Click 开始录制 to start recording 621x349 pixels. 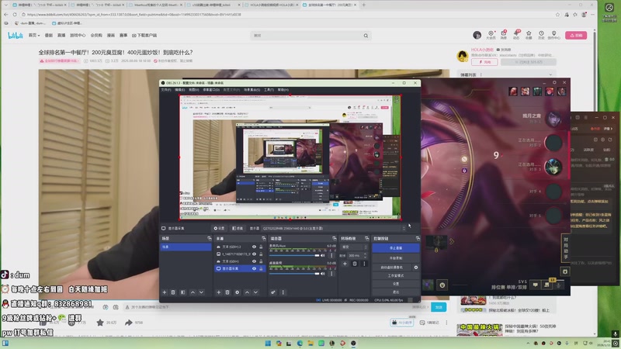(390, 257)
